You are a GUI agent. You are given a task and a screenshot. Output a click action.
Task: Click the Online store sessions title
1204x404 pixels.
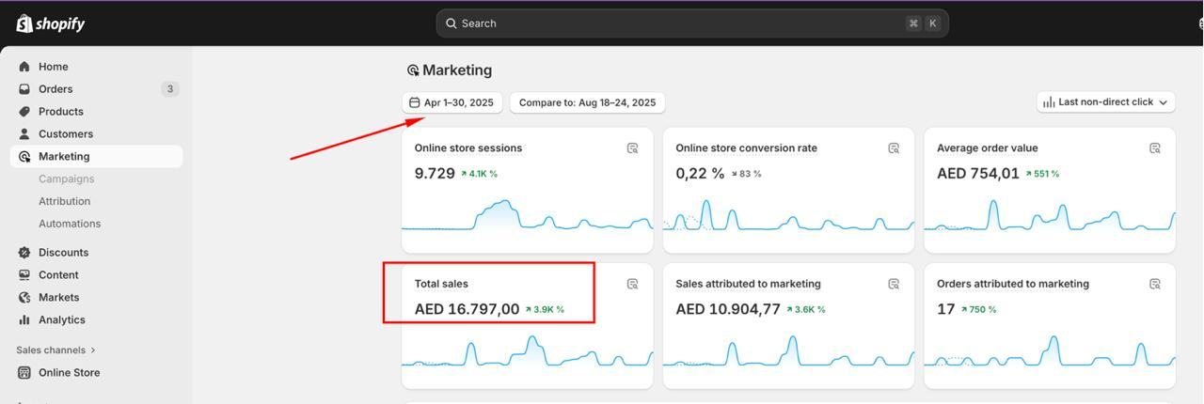coord(468,148)
